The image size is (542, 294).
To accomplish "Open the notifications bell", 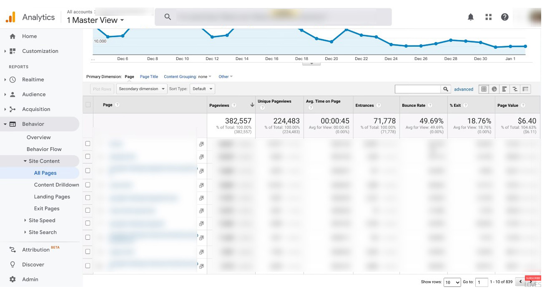I will coord(471,17).
